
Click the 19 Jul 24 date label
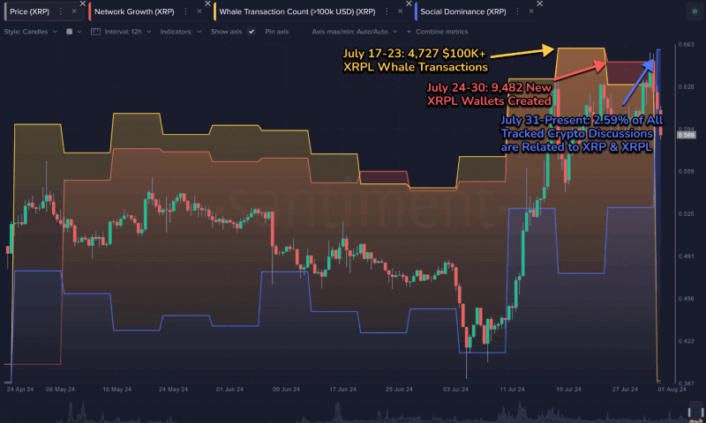[x=568, y=390]
